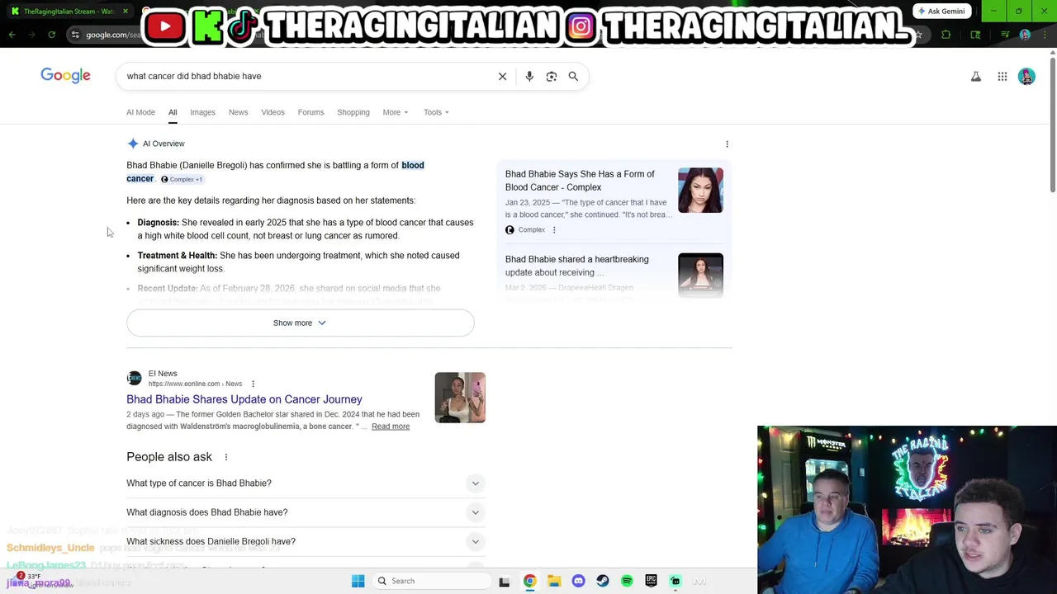1057x594 pixels.
Task: Open "Bhad Bhabie Says She Has a Form of Blood Cancer"
Action: 580,181
